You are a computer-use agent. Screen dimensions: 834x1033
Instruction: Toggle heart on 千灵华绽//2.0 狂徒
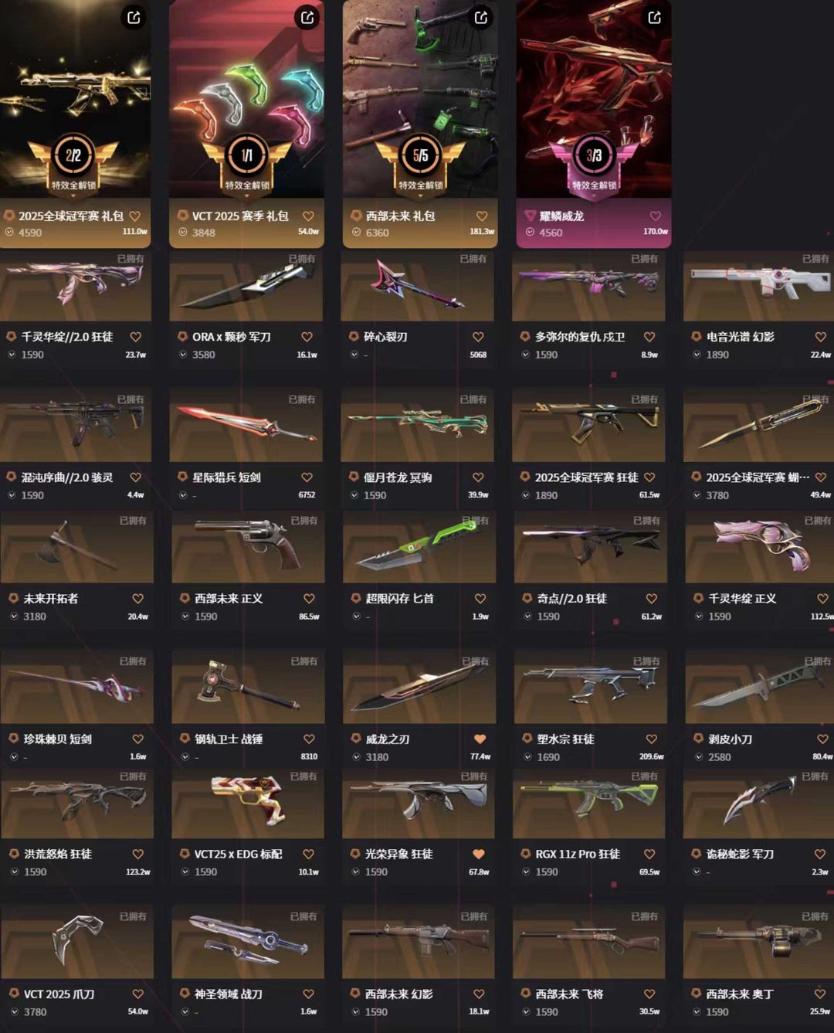click(x=135, y=337)
